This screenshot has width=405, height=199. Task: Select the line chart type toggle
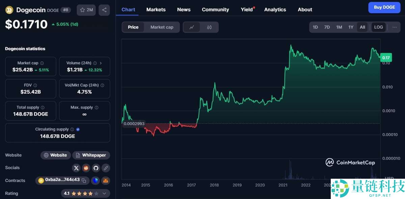click(192, 27)
